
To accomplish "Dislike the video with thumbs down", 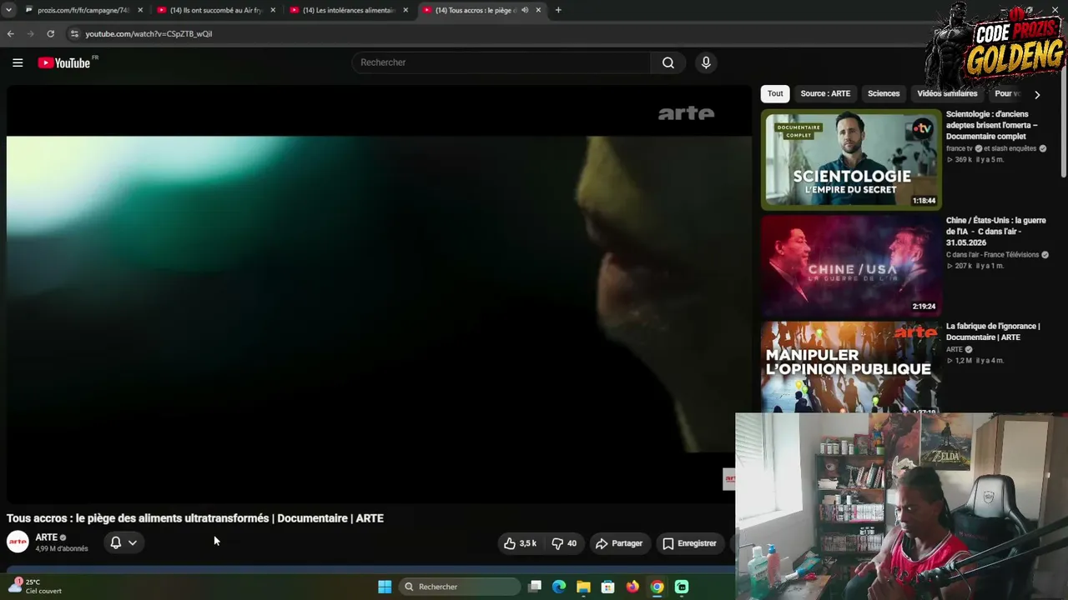I will click(x=564, y=543).
